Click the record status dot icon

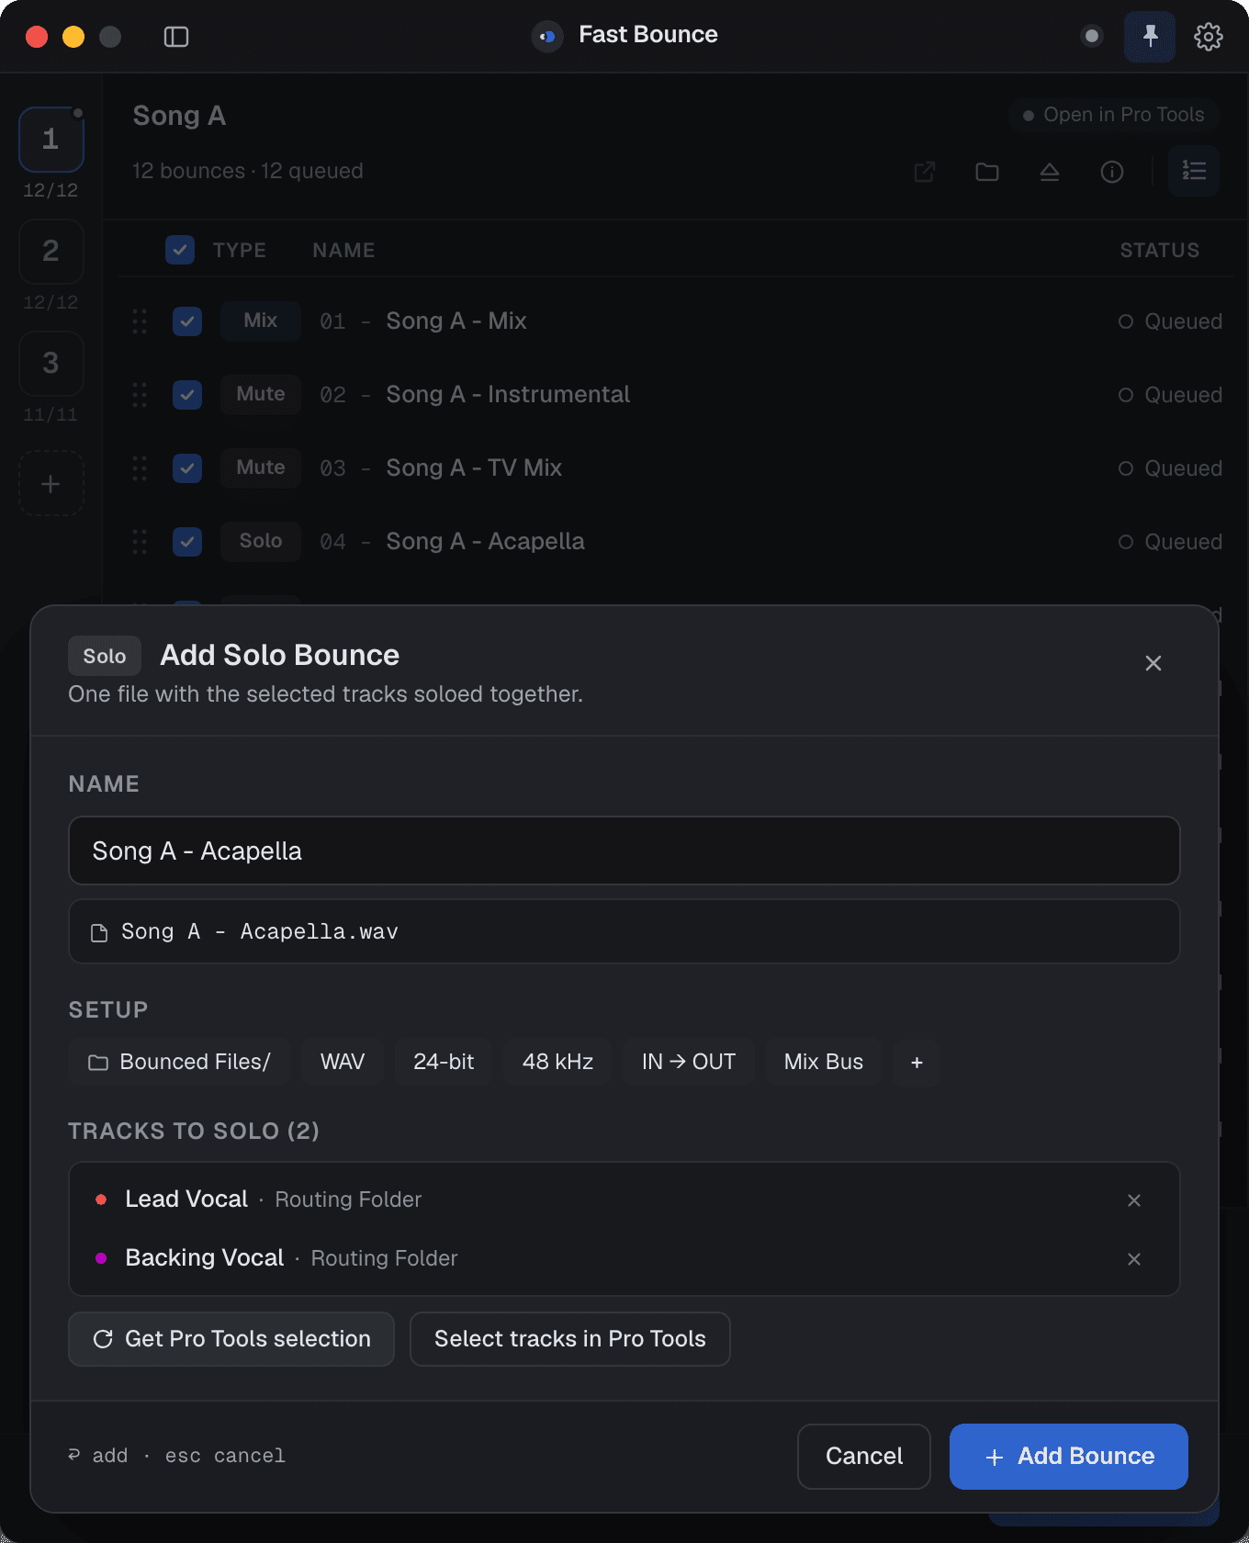click(1092, 37)
